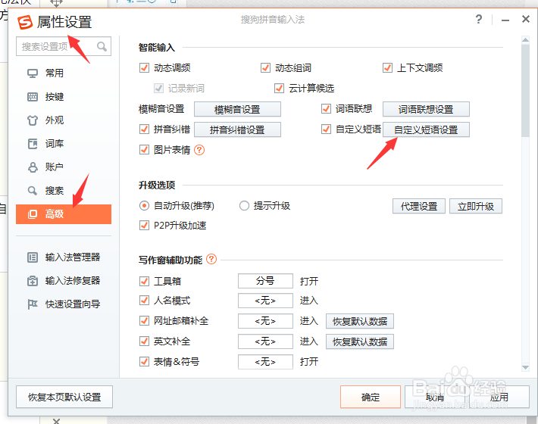
Task: Focus the 搜索设置项 search field
Action: coord(64,46)
